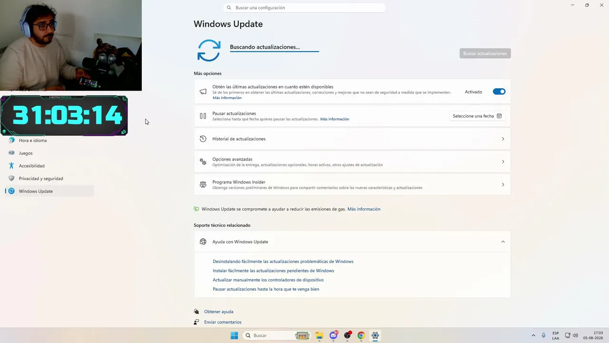This screenshot has height=343, width=609.
Task: Click the Buscando actualizaciones status text
Action: click(265, 47)
